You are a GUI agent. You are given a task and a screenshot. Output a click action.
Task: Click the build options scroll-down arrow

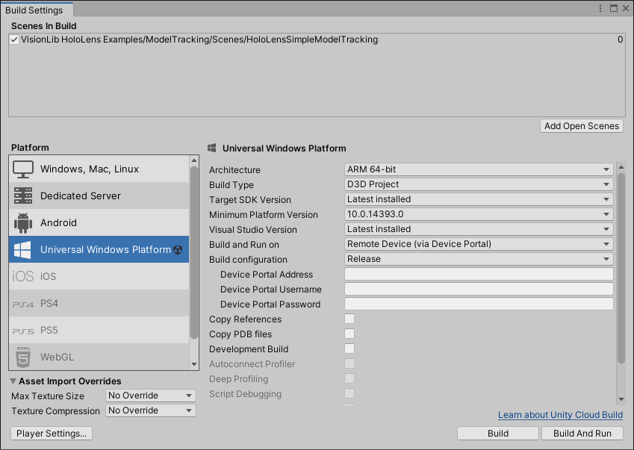621,399
